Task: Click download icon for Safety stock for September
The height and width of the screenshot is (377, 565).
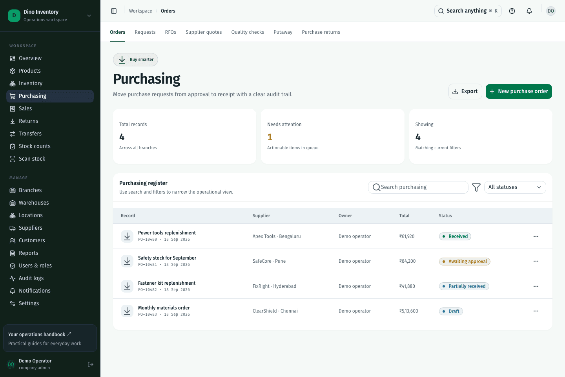Action: [x=127, y=261]
